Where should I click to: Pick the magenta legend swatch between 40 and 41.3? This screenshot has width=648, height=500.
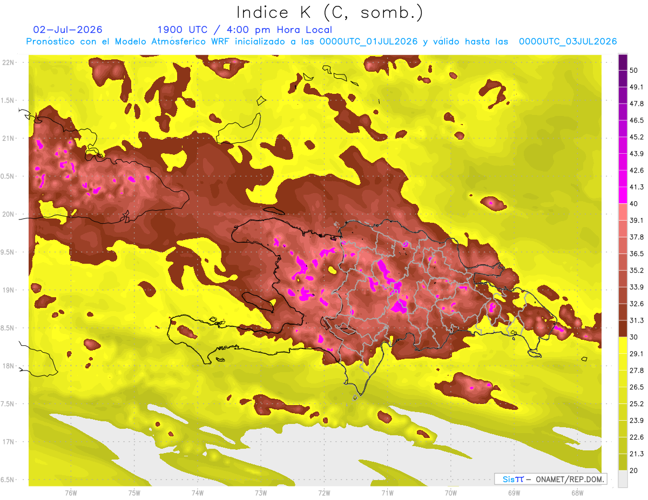pos(623,195)
